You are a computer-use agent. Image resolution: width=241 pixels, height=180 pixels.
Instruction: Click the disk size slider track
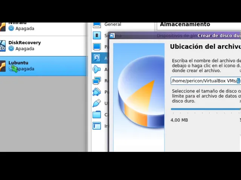(x=206, y=109)
